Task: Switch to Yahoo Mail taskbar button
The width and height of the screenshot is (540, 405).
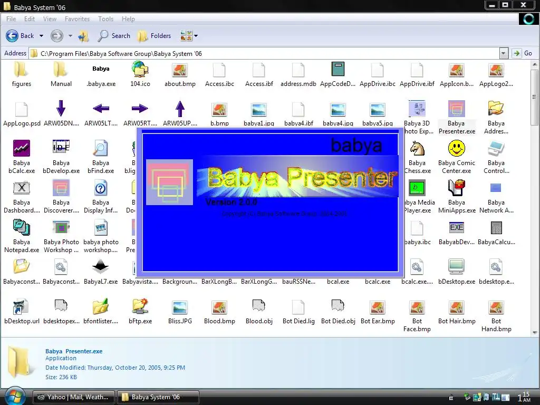Action: tap(74, 397)
